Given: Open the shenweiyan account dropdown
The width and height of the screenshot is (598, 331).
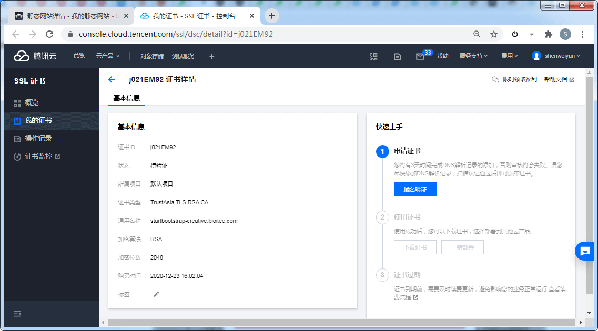Looking at the screenshot, I should (x=556, y=56).
